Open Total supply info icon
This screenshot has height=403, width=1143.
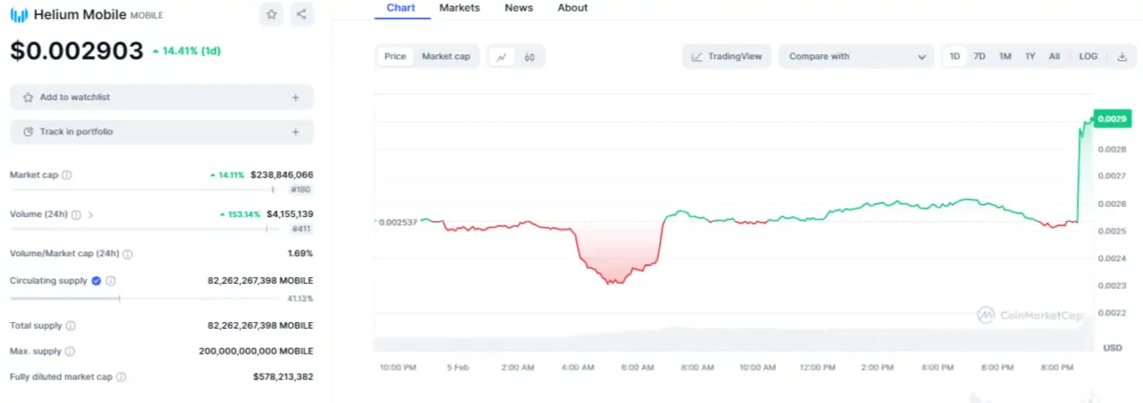click(x=70, y=326)
